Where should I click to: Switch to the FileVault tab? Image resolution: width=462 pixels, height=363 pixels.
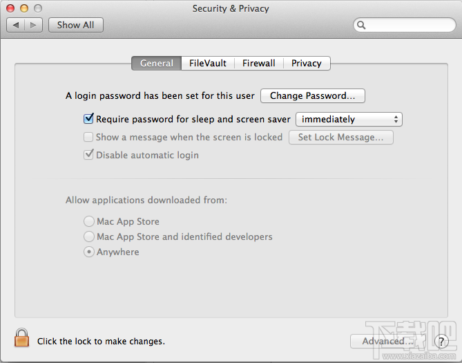point(208,63)
